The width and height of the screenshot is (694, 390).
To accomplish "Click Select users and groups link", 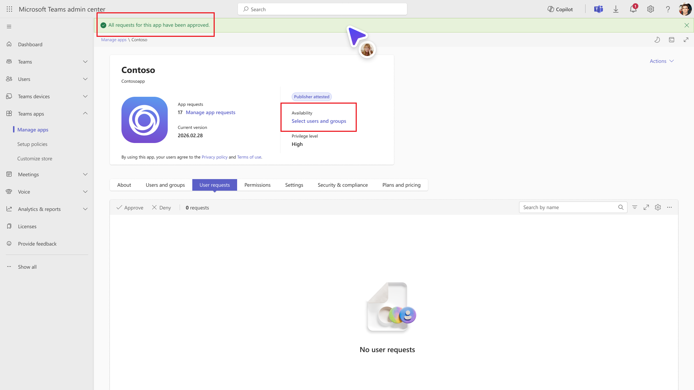I will click(x=319, y=121).
